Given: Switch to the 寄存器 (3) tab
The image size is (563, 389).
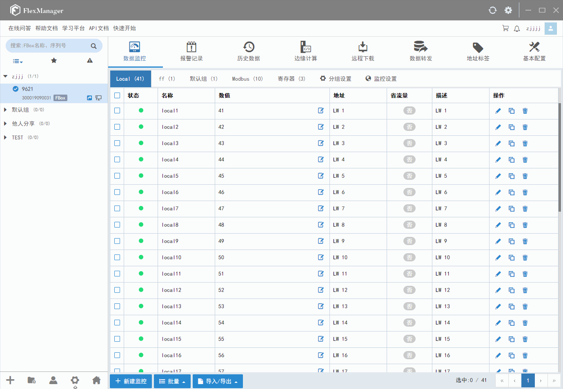Looking at the screenshot, I should click(x=291, y=79).
